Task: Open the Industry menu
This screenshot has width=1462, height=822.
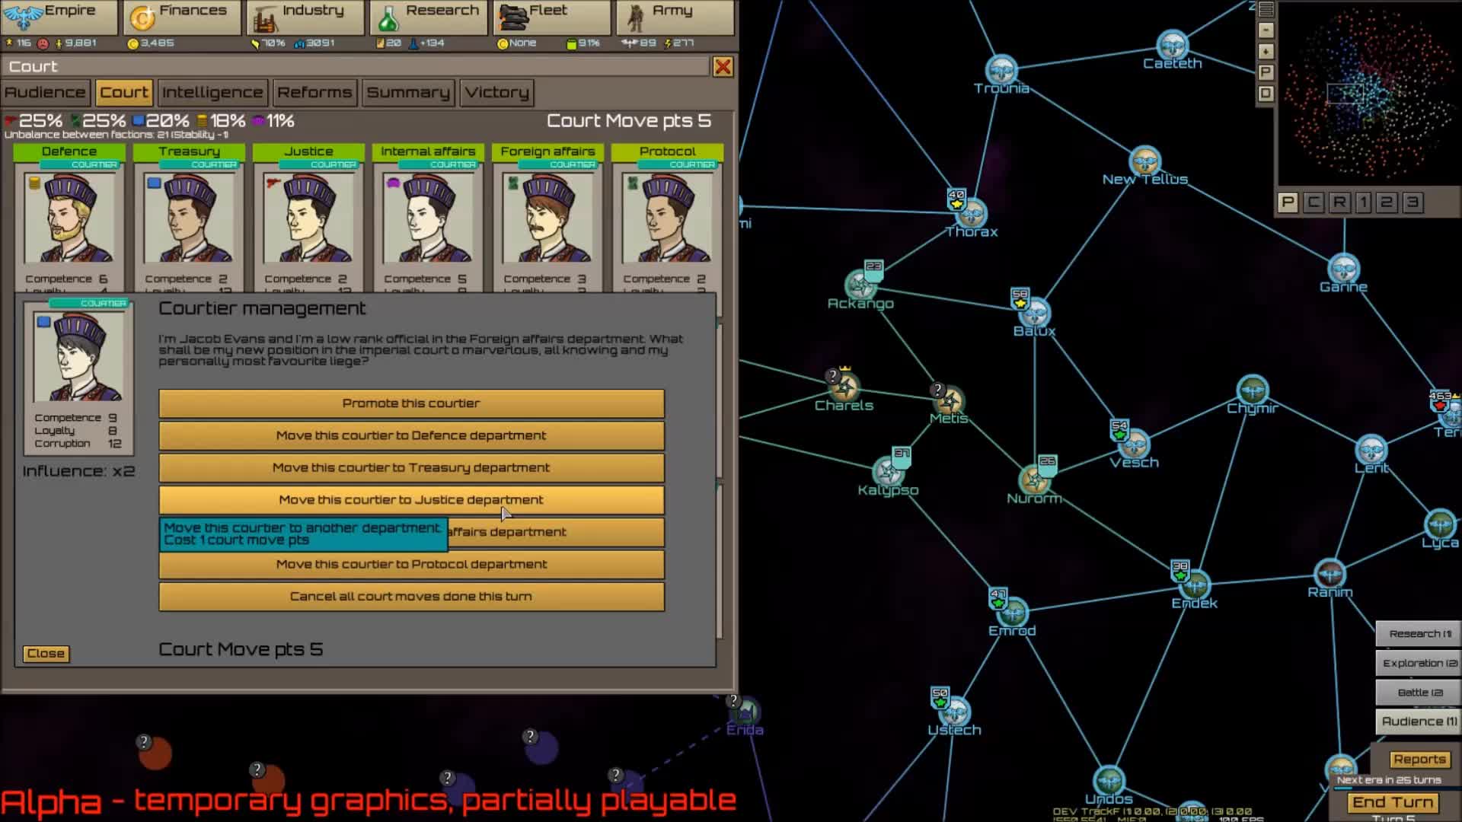Action: coord(305,17)
